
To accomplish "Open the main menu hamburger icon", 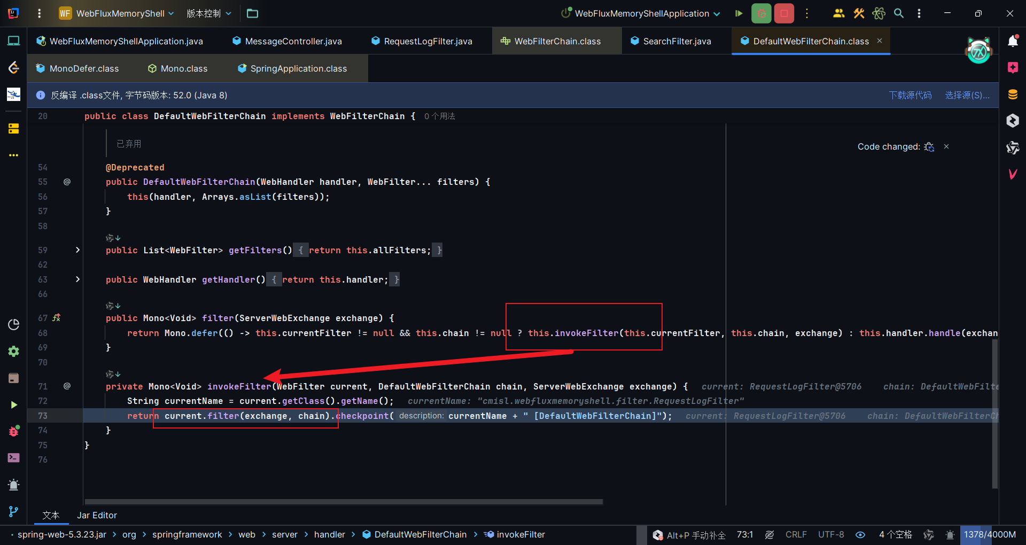I will click(39, 13).
